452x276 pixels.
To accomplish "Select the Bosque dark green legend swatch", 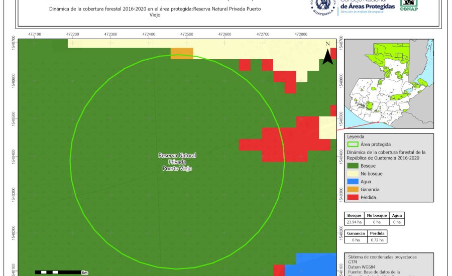I will pyautogui.click(x=353, y=166).
